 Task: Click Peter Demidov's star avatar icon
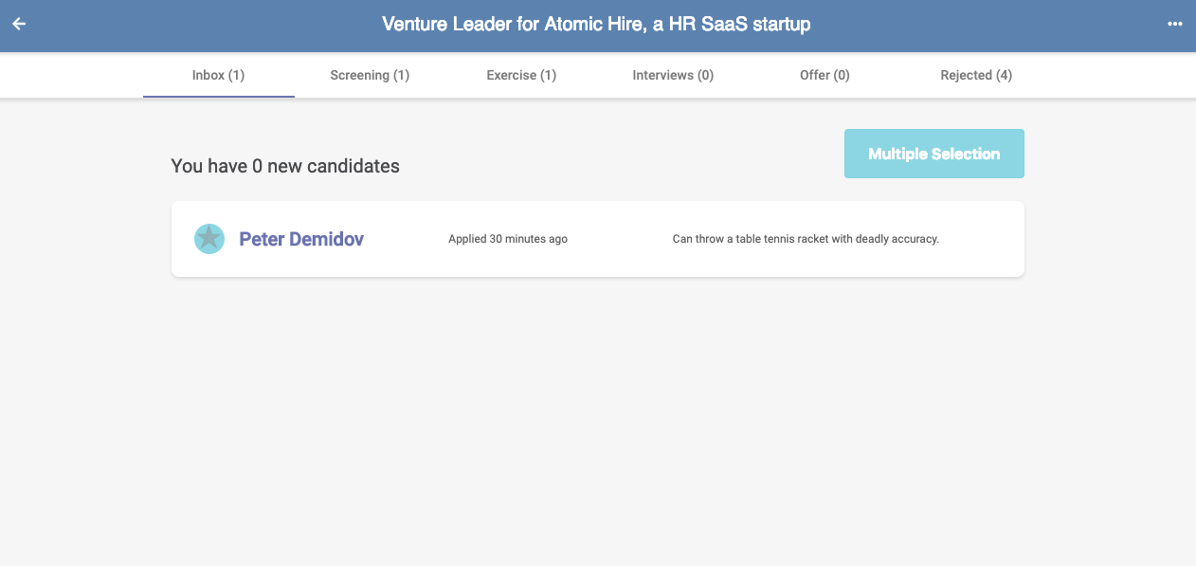[209, 239]
